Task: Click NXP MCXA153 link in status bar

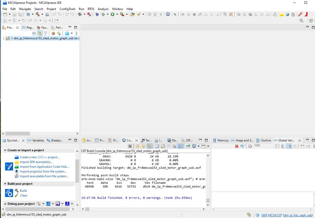Action: pyautogui.click(x=271, y=215)
